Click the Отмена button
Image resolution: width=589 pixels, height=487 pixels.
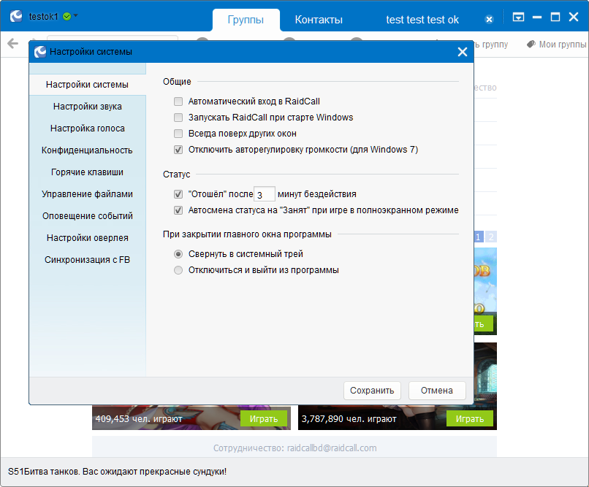tap(437, 391)
